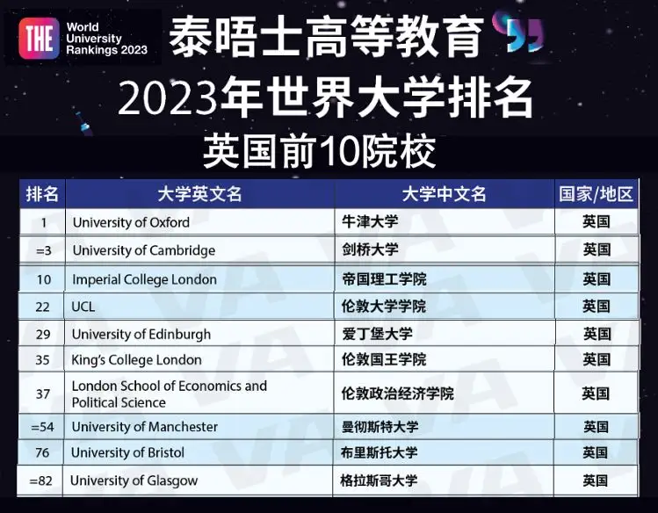The height and width of the screenshot is (513, 658).
Task: Click the 大学中文名 column header
Action: point(444,194)
